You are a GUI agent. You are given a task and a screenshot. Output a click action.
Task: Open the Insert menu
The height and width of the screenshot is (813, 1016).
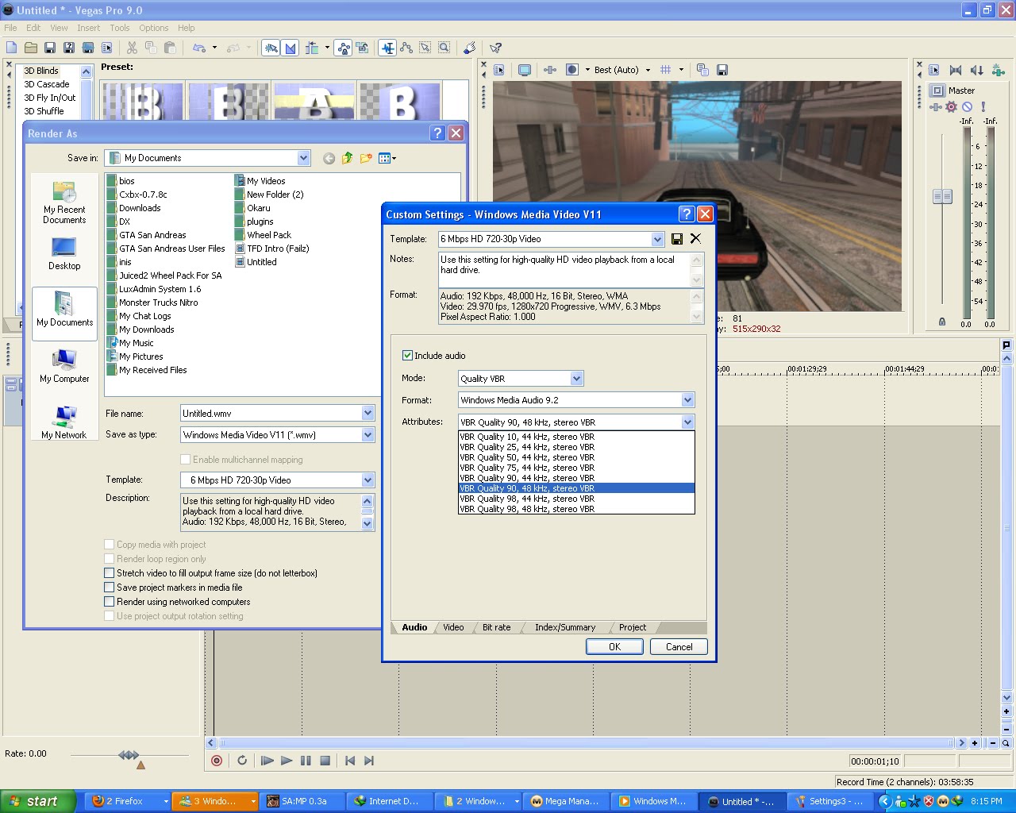[89, 28]
